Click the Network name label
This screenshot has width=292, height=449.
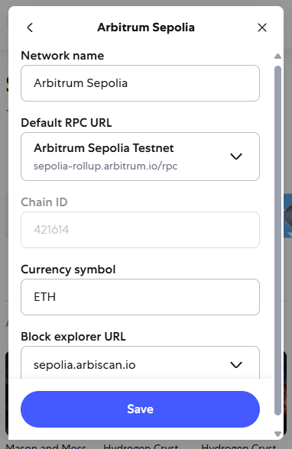pyautogui.click(x=63, y=56)
